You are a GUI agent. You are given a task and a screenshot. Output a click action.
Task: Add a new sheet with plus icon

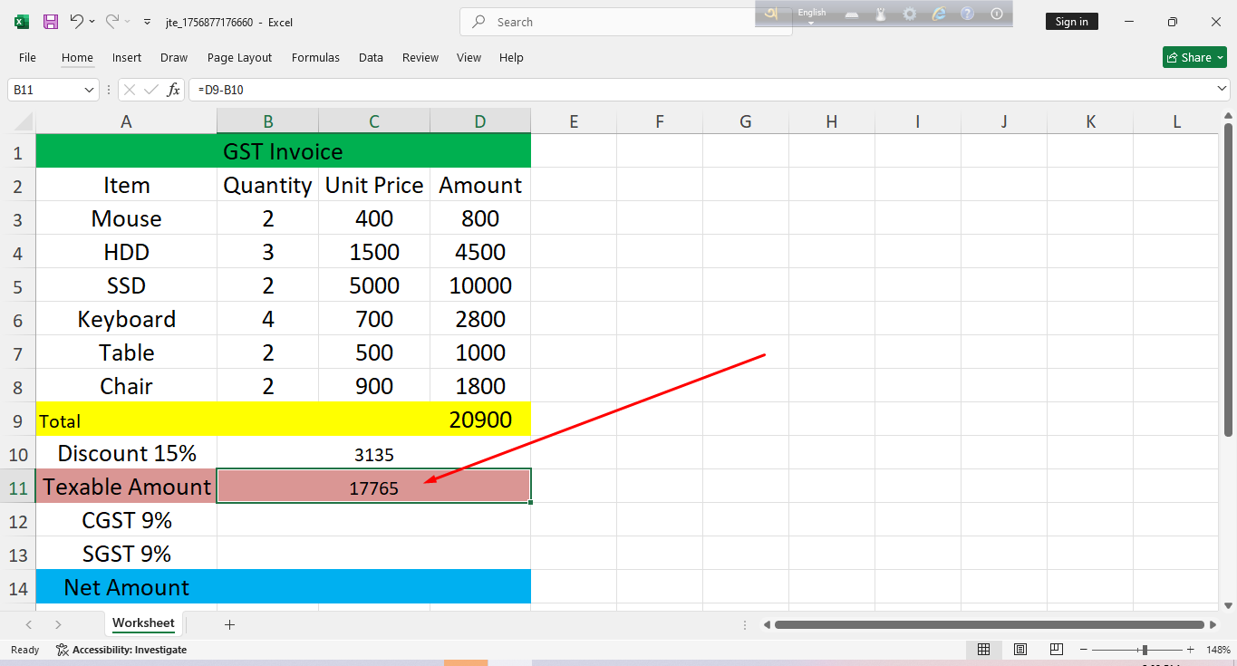229,624
